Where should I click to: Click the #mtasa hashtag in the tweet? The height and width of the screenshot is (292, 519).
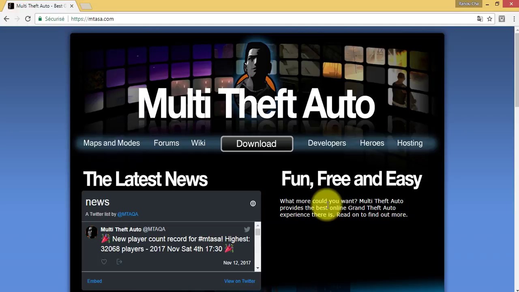pos(210,239)
